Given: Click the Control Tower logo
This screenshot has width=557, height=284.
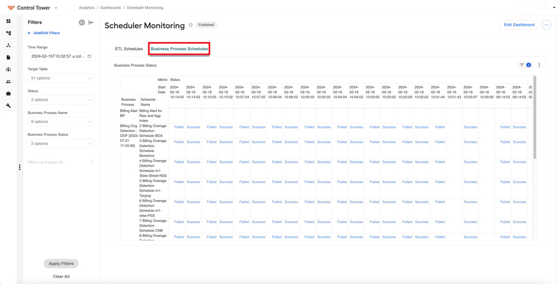Looking at the screenshot, I should point(11,7).
